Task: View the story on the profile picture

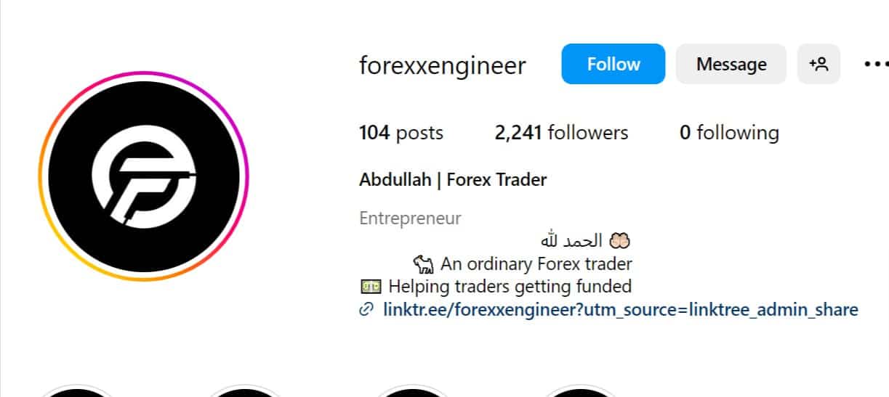Action: tap(143, 176)
